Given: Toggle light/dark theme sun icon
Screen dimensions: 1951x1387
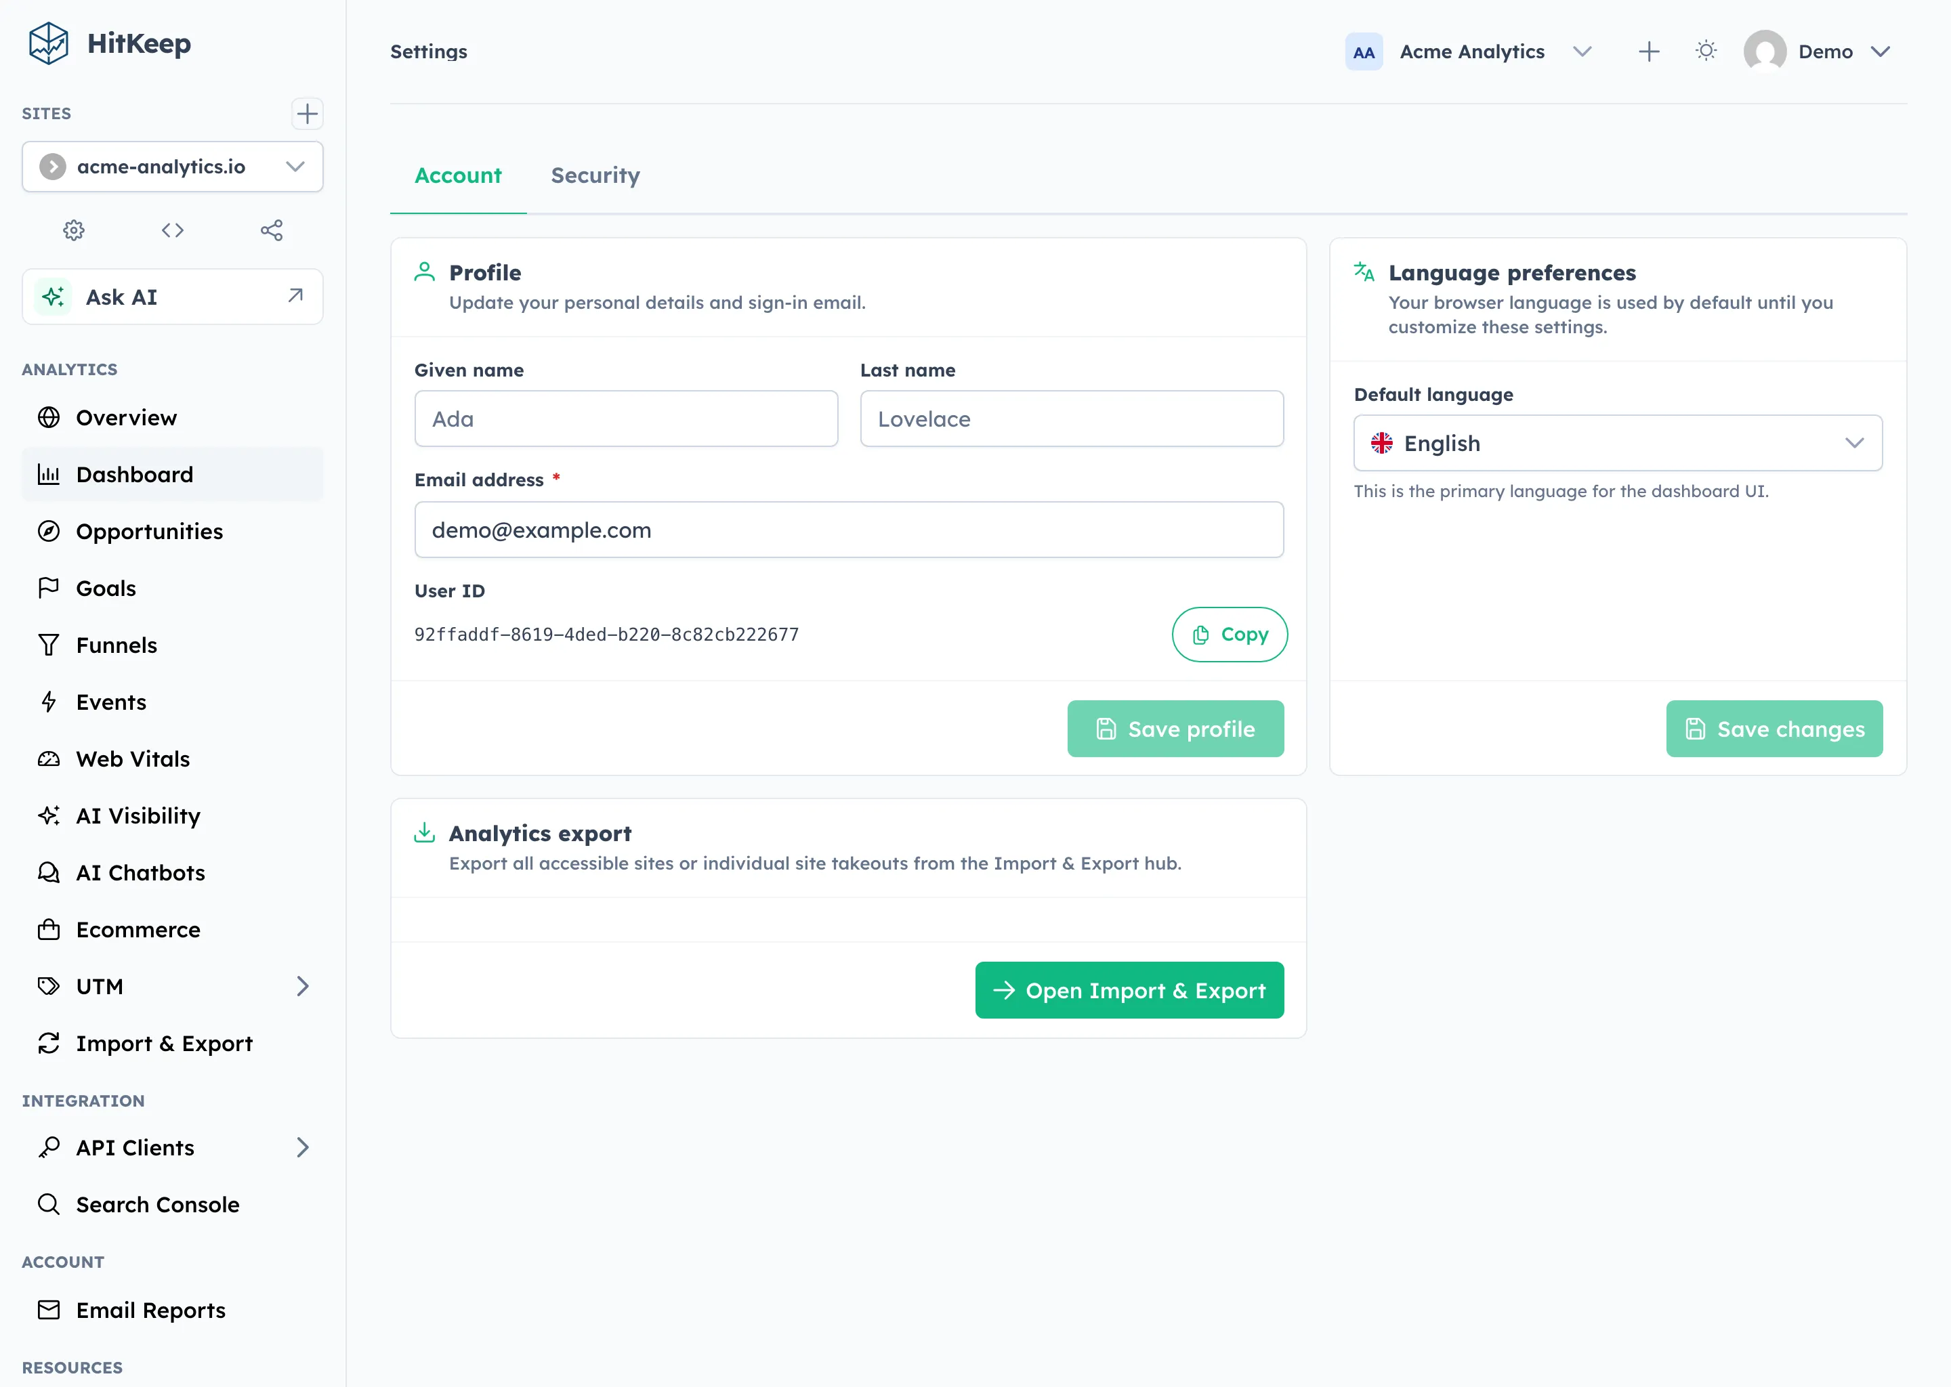Looking at the screenshot, I should 1706,51.
